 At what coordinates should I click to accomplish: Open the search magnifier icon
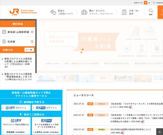pyautogui.click(x=151, y=11)
